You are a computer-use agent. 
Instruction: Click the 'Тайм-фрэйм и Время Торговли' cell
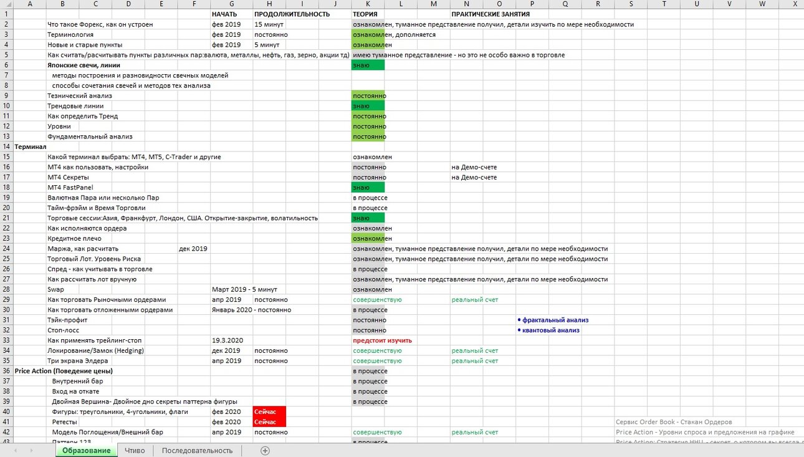pyautogui.click(x=97, y=208)
